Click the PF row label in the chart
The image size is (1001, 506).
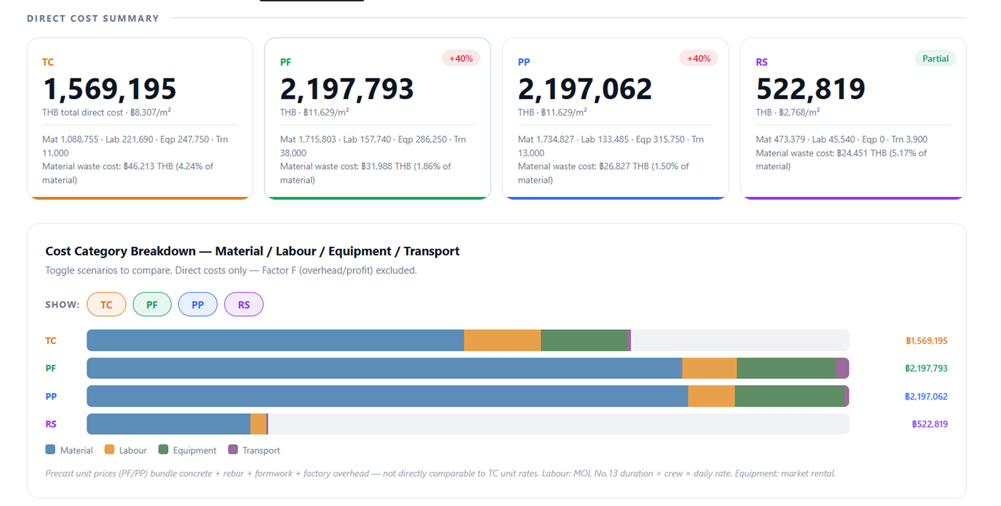(x=51, y=368)
